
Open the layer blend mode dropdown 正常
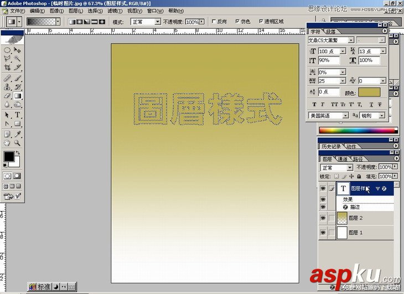click(349, 168)
